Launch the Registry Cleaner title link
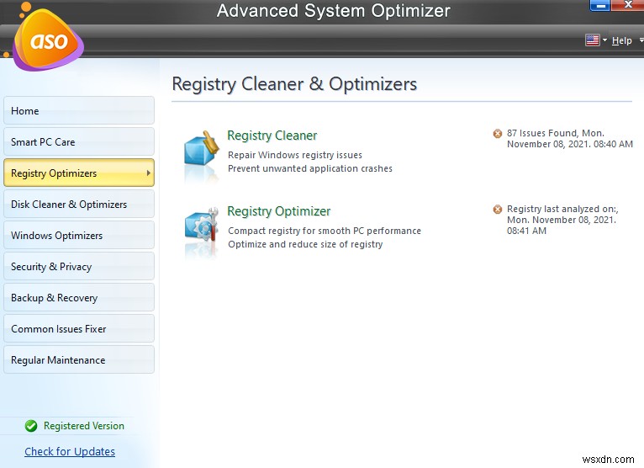Viewport: 644px width, 468px height. click(272, 136)
